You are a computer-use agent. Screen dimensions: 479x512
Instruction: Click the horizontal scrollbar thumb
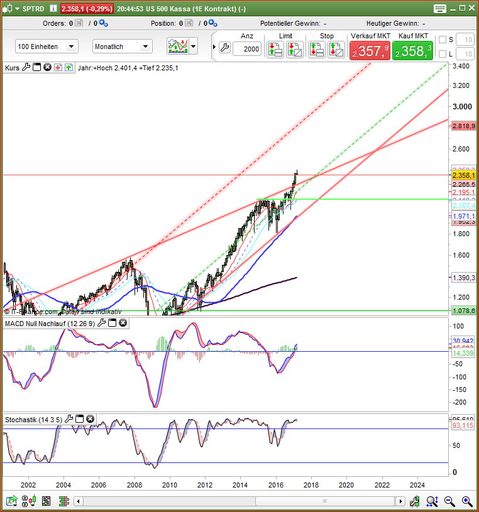tap(325, 501)
